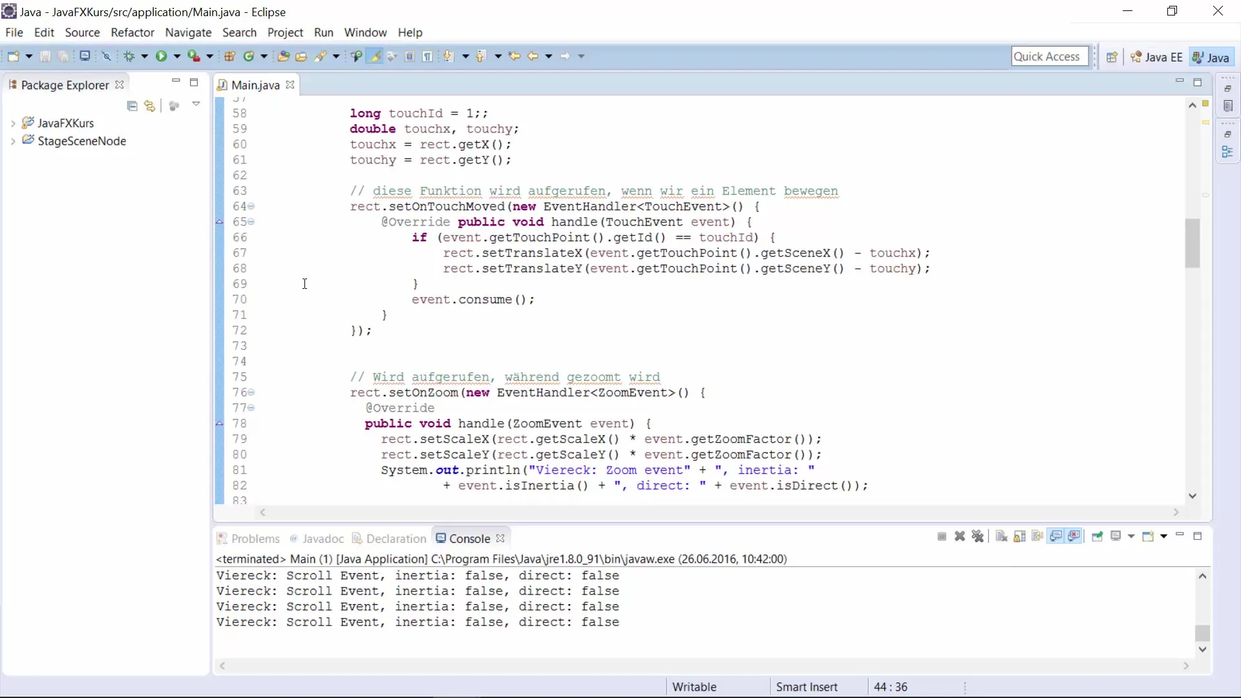This screenshot has width=1241, height=698.
Task: Open the Display Selected Console dropdown arrow
Action: tap(1131, 536)
